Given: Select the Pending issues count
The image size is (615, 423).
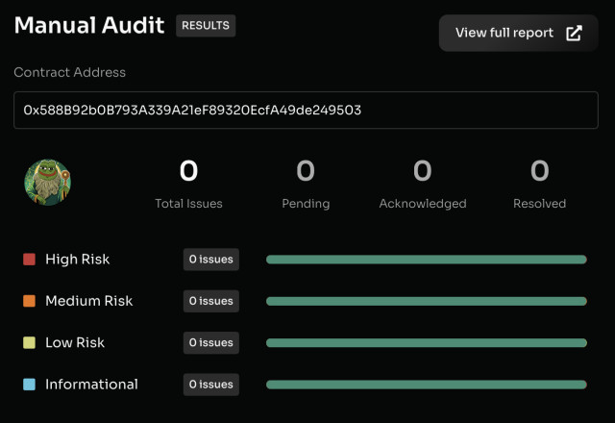Looking at the screenshot, I should (306, 172).
